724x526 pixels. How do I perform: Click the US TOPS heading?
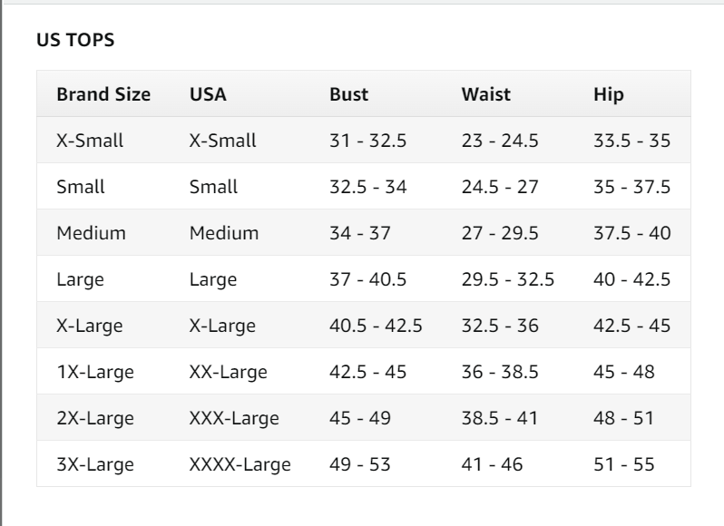[75, 41]
